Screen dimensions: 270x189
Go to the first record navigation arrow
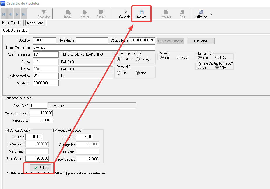[4, 14]
